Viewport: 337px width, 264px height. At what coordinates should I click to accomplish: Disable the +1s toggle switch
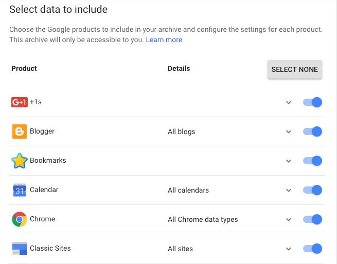(312, 102)
